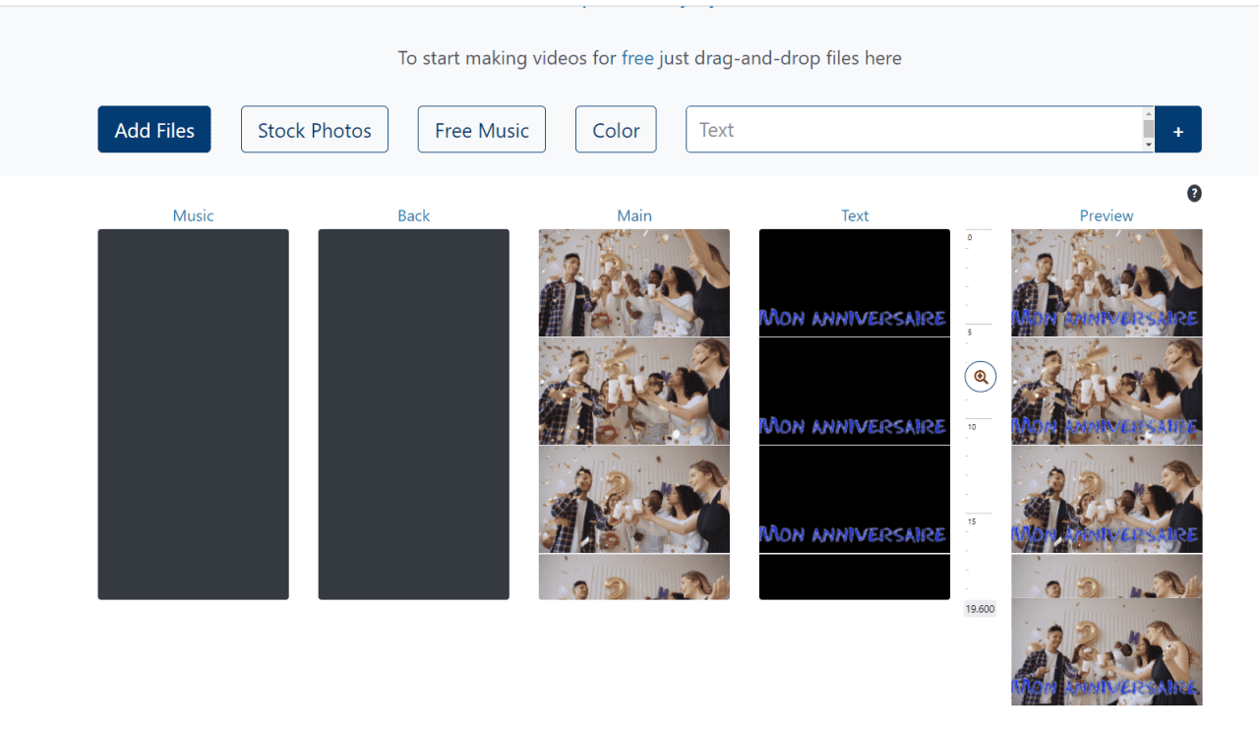Click the 19.600 end time marker
1259x731 pixels.
pyautogui.click(x=980, y=609)
